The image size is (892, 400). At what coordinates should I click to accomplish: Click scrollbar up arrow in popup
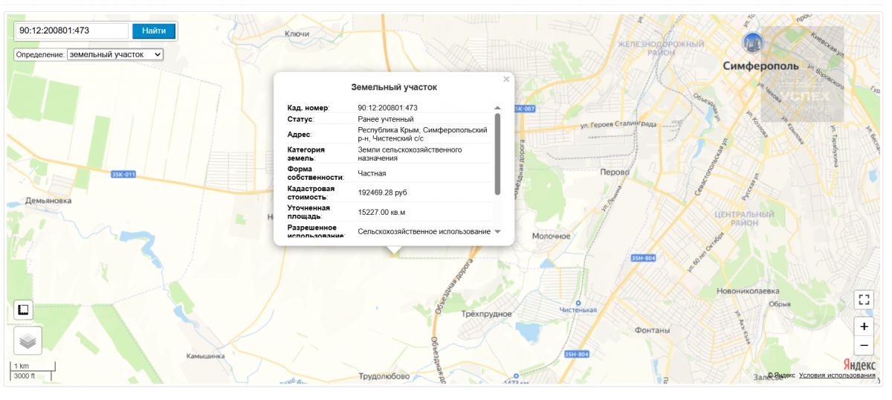click(x=497, y=108)
